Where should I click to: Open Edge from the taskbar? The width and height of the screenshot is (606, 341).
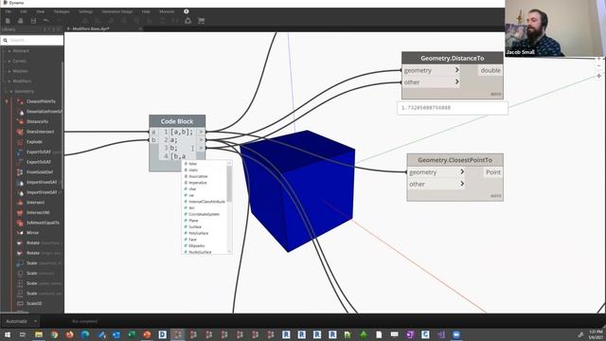[85, 334]
